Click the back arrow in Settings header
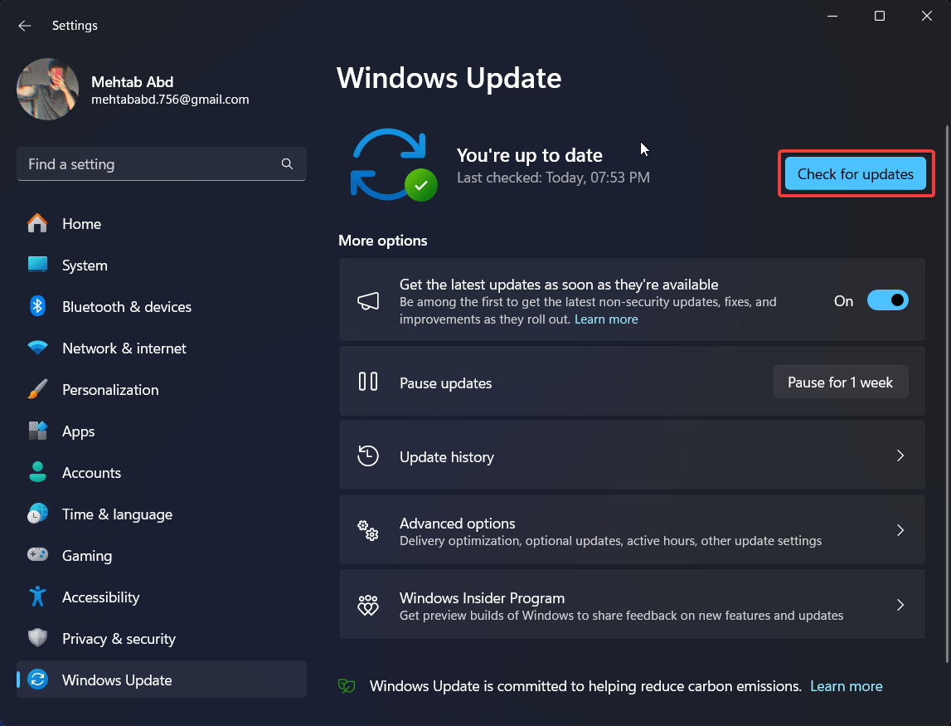The height and width of the screenshot is (726, 951). point(24,26)
